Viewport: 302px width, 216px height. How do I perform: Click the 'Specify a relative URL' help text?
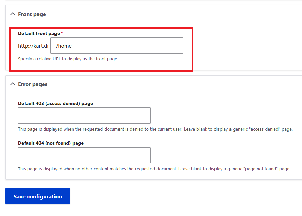pyautogui.click(x=68, y=59)
